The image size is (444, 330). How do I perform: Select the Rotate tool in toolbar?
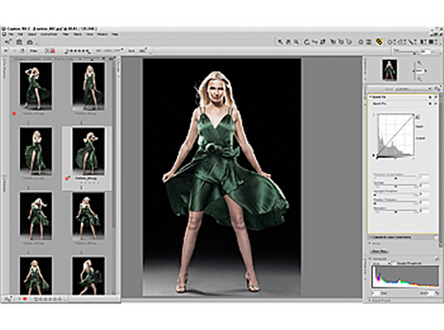tap(306, 43)
